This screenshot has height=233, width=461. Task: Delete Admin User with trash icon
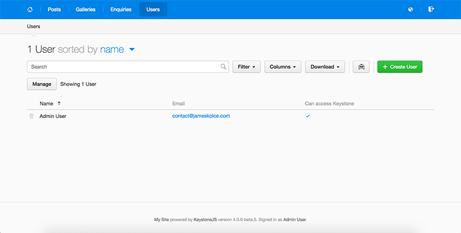pos(31,116)
